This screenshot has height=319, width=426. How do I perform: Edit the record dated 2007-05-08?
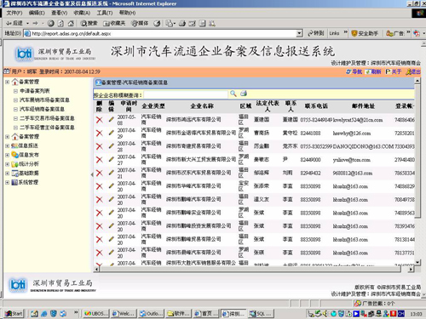point(112,119)
